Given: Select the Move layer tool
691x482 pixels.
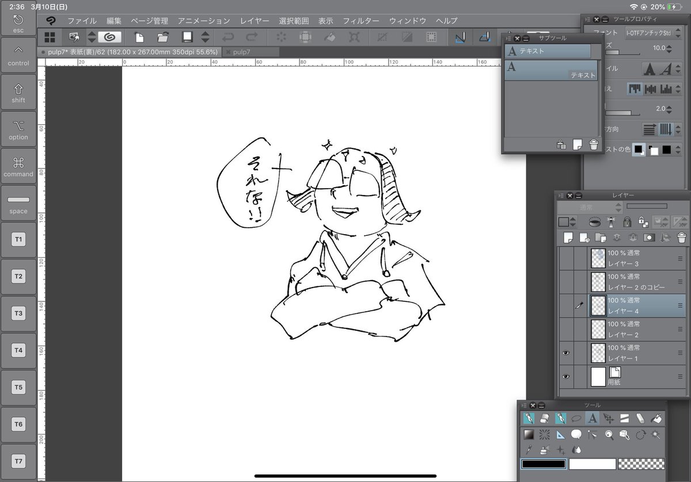Looking at the screenshot, I should (x=608, y=418).
